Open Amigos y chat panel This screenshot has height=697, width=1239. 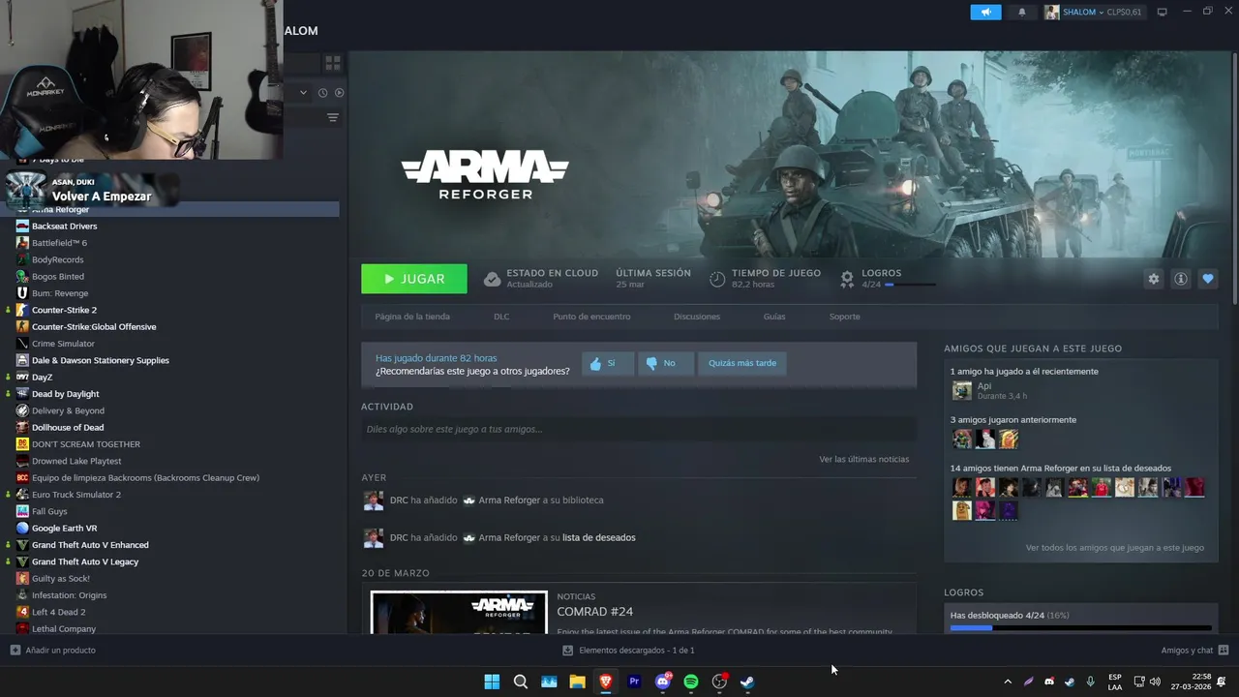pos(1194,651)
